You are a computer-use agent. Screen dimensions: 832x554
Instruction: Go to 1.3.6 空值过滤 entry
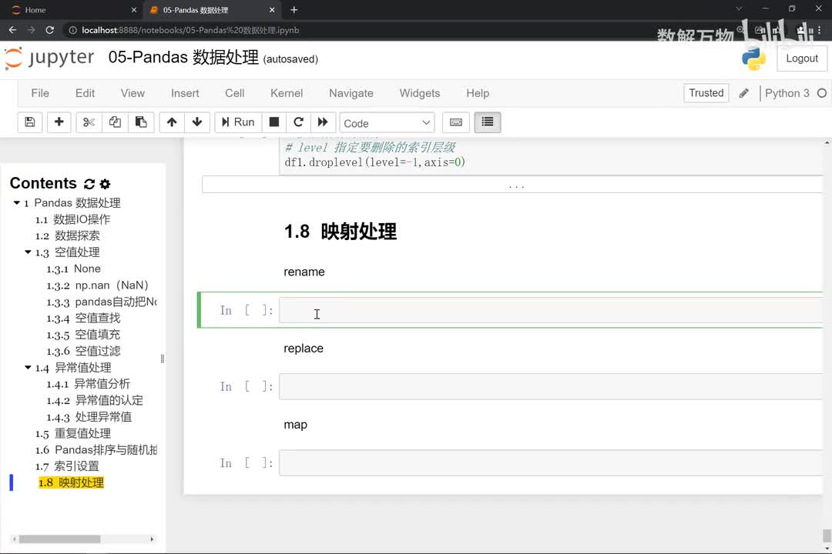click(x=83, y=351)
